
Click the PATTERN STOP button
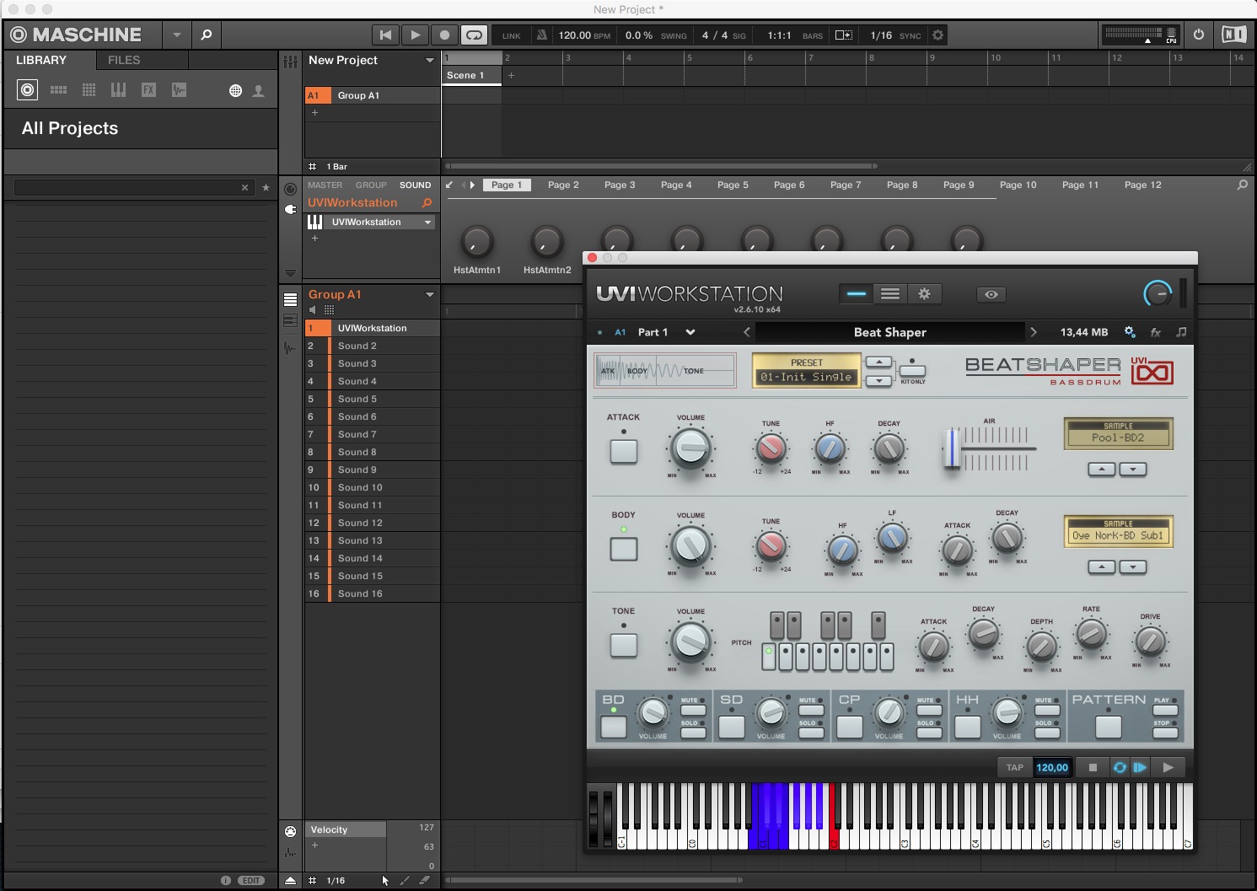(1164, 733)
